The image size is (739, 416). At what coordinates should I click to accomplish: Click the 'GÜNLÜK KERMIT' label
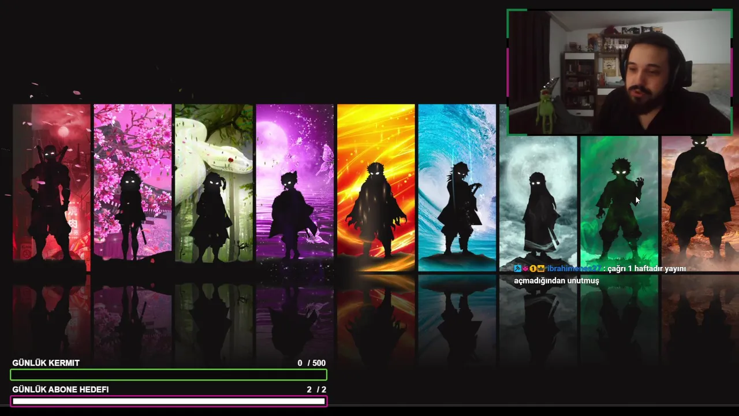click(46, 363)
